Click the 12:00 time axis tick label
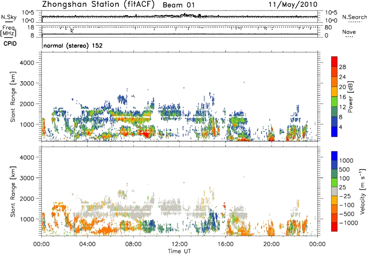This screenshot has height=254, width=367. tap(179, 244)
